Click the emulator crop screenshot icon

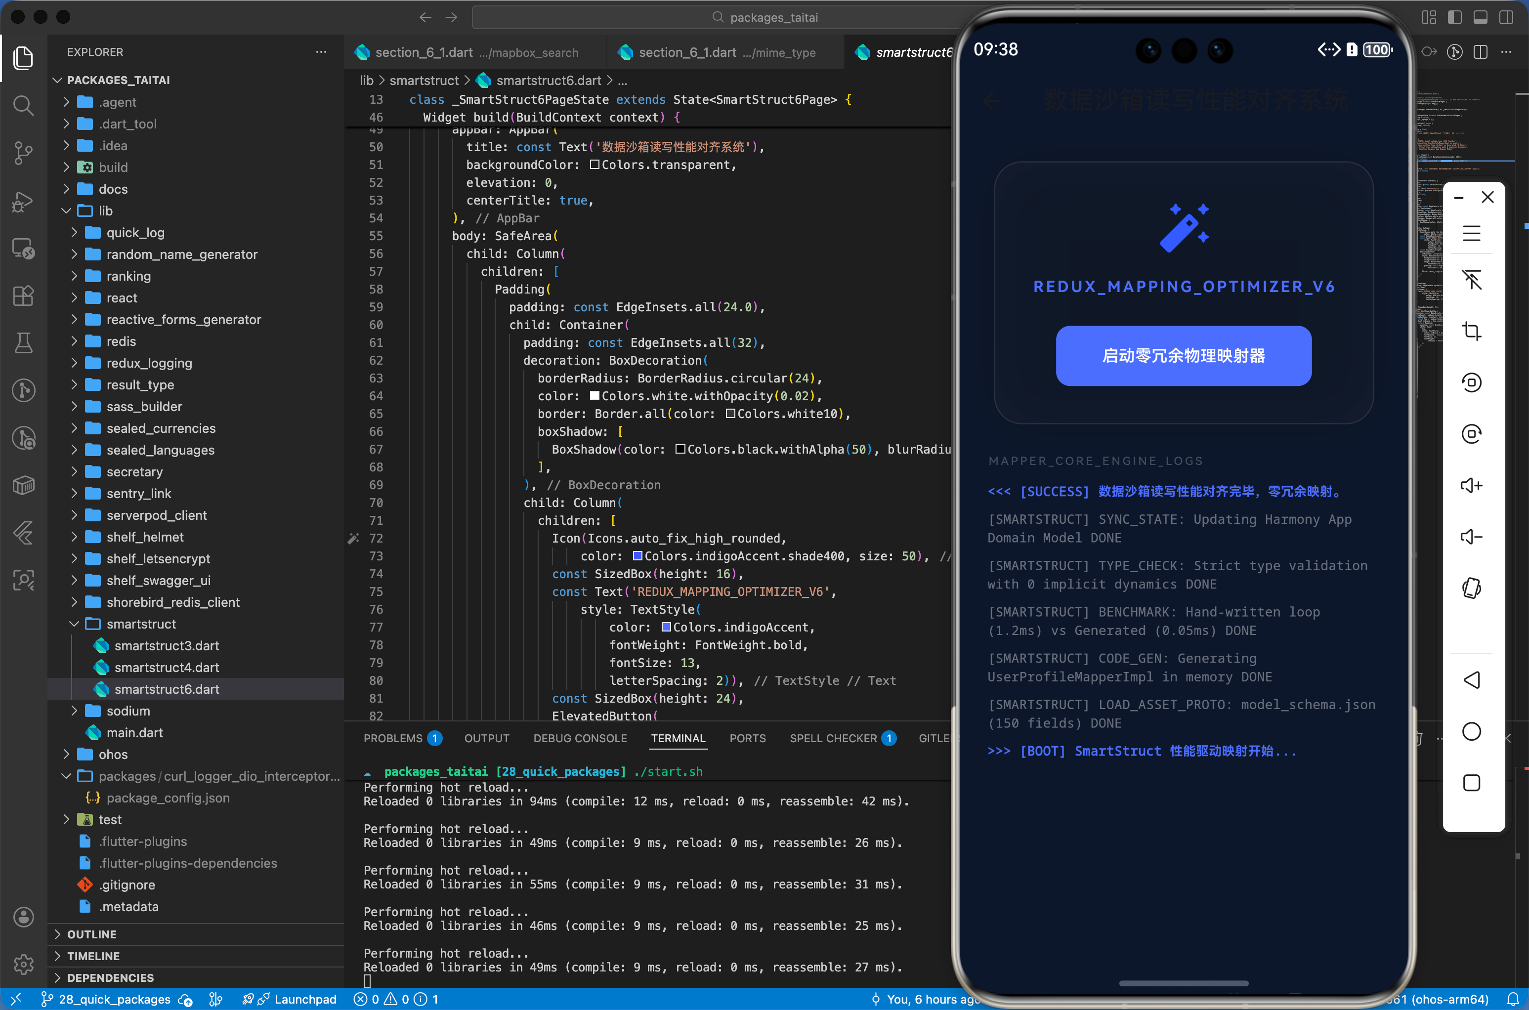[x=1471, y=331]
